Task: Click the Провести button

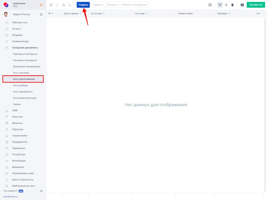Action: coord(112,5)
